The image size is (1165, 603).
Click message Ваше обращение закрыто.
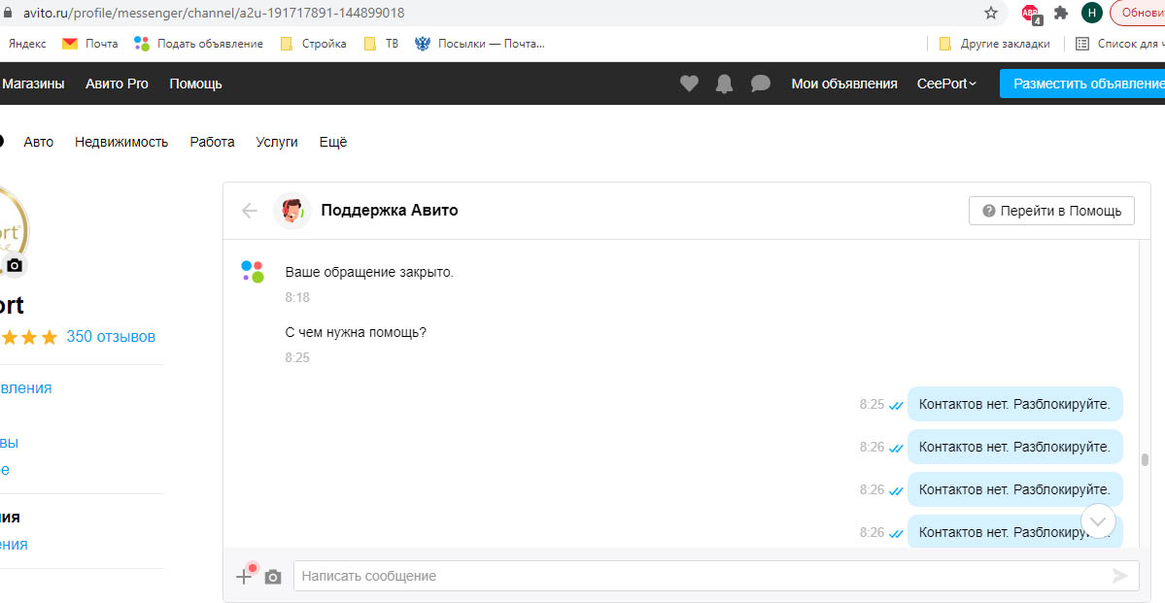(369, 272)
